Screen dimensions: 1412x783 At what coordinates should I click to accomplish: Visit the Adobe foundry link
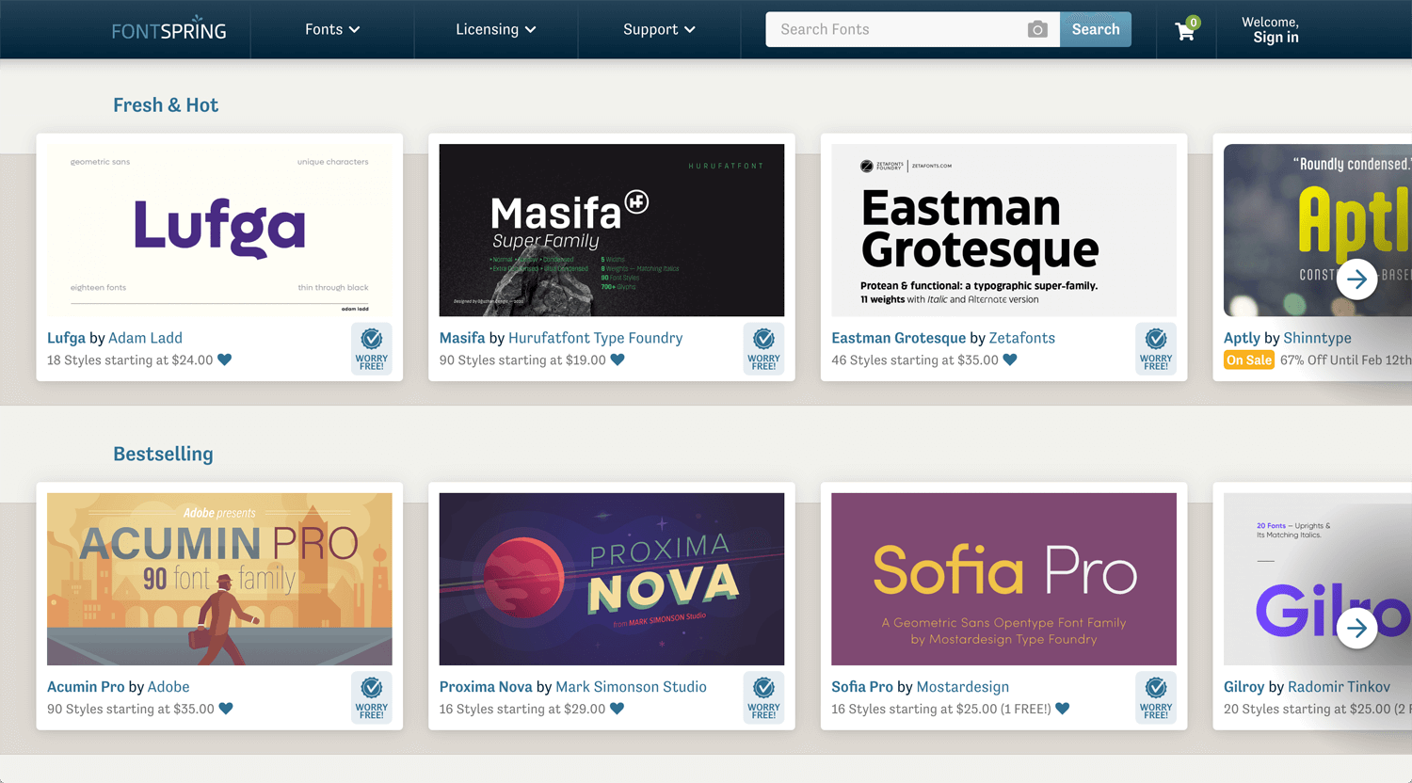168,687
